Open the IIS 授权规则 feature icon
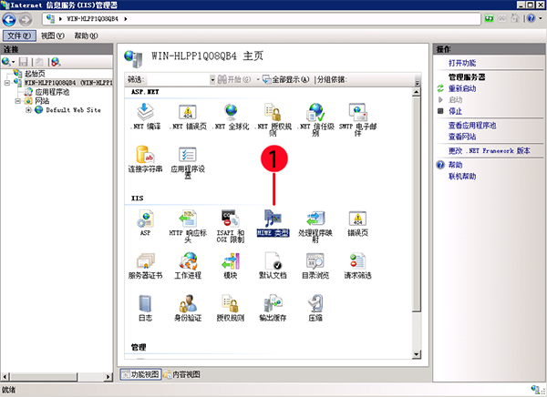Screen dimensions: 547x397 [231, 308]
